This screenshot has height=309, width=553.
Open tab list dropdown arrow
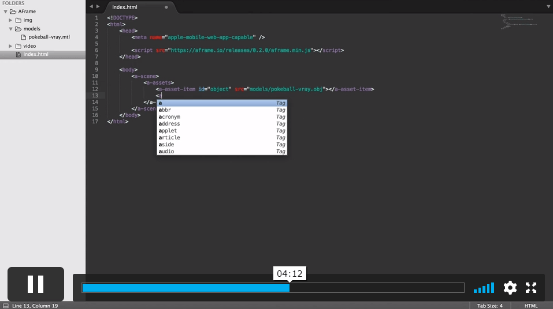click(548, 7)
